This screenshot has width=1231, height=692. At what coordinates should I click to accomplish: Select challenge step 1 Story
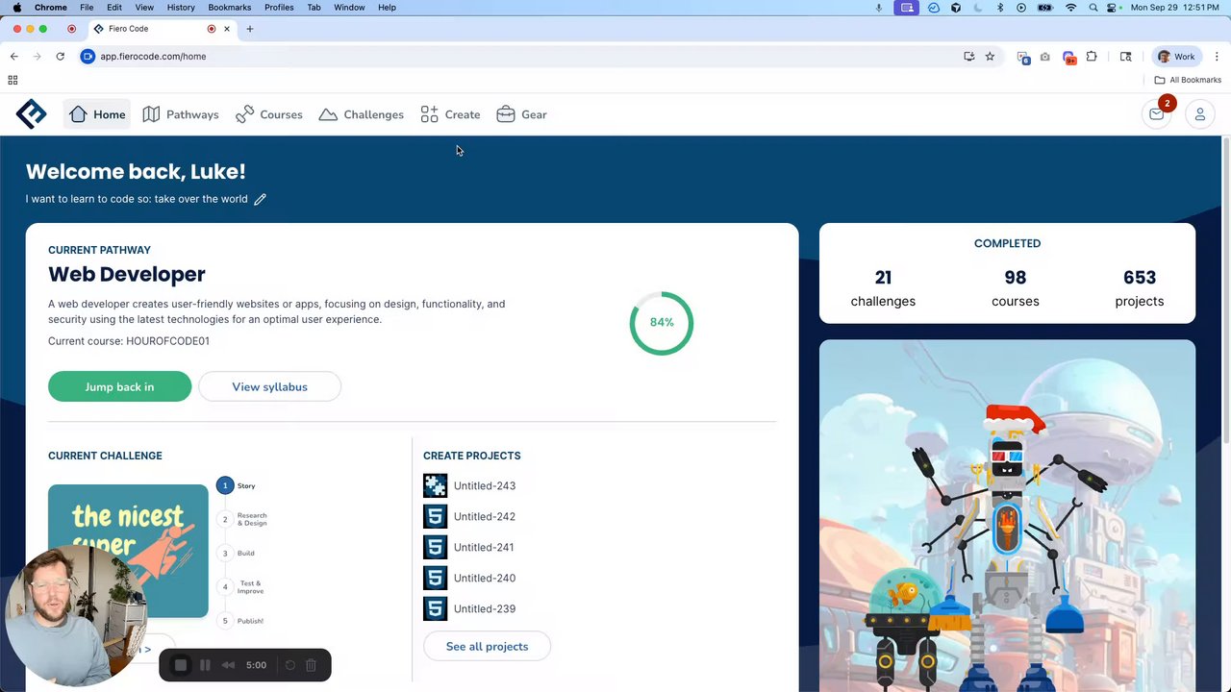tap(236, 485)
